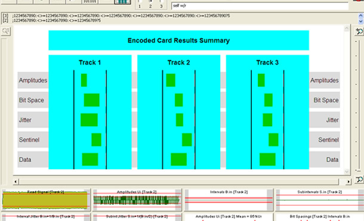Click the 1:1 zoom reset icon at left

click(x=5, y=31)
